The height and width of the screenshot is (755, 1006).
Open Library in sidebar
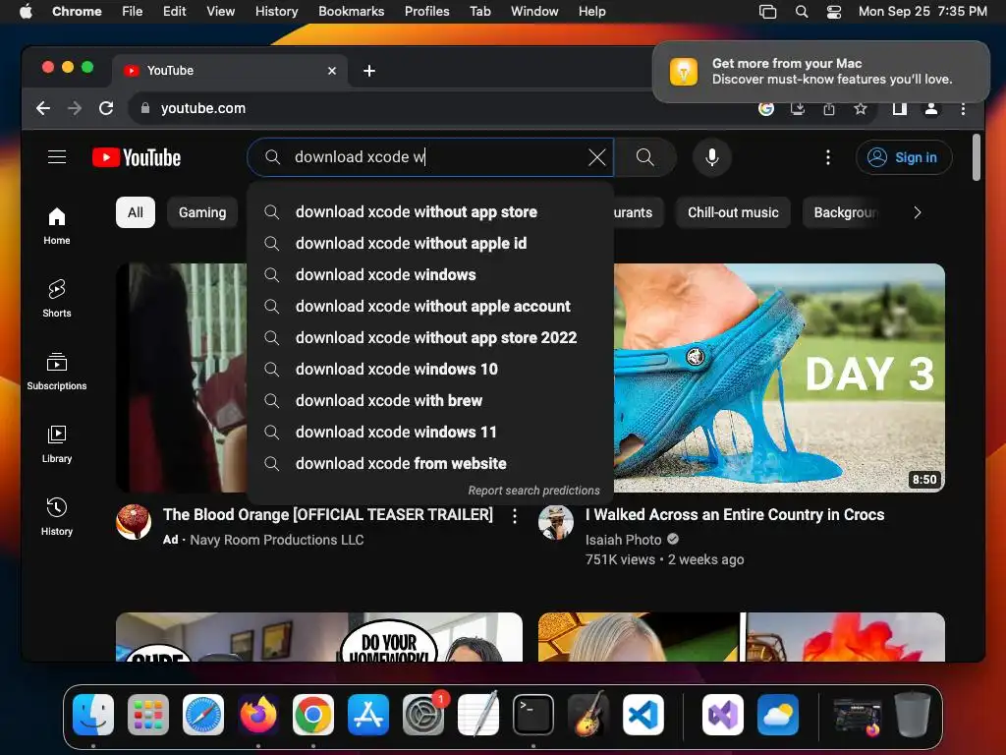coord(57,444)
